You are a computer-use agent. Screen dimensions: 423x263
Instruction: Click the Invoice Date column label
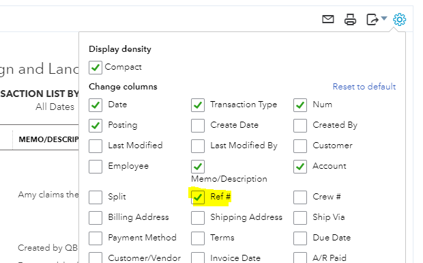(235, 258)
